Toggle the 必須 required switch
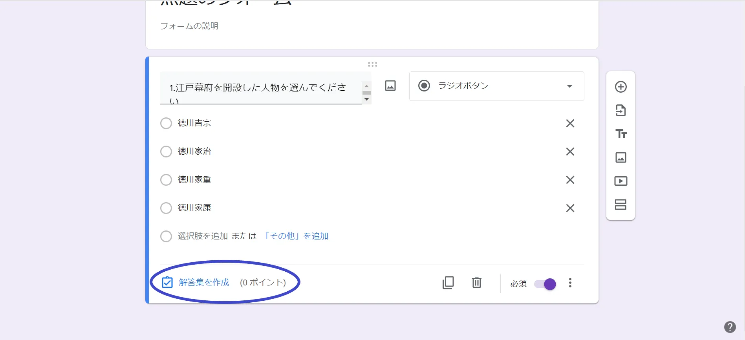 coord(545,284)
